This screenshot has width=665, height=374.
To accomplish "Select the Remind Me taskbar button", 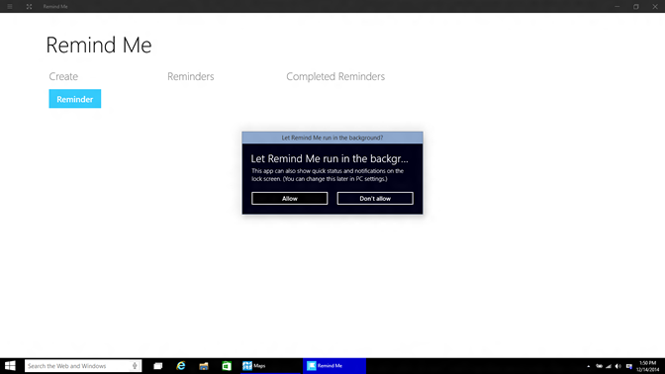I will tap(334, 365).
